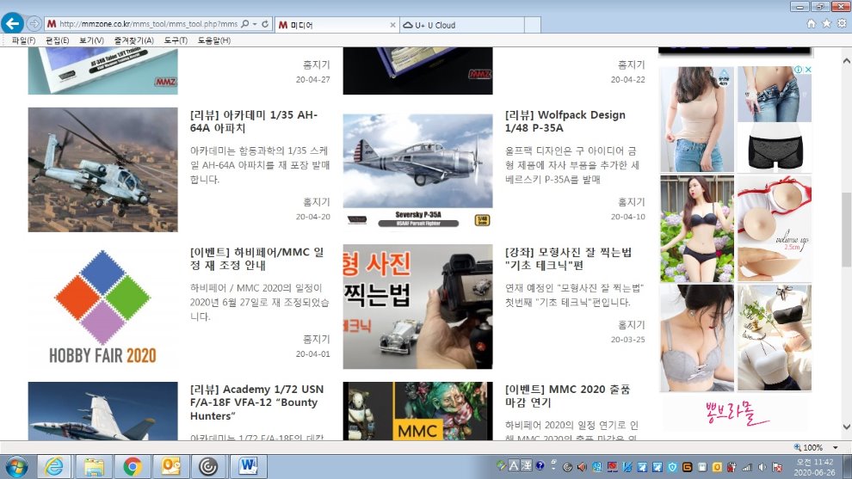The width and height of the screenshot is (852, 479).
Task: Expand the zoom level 100% dropdown arrow
Action: (x=832, y=447)
